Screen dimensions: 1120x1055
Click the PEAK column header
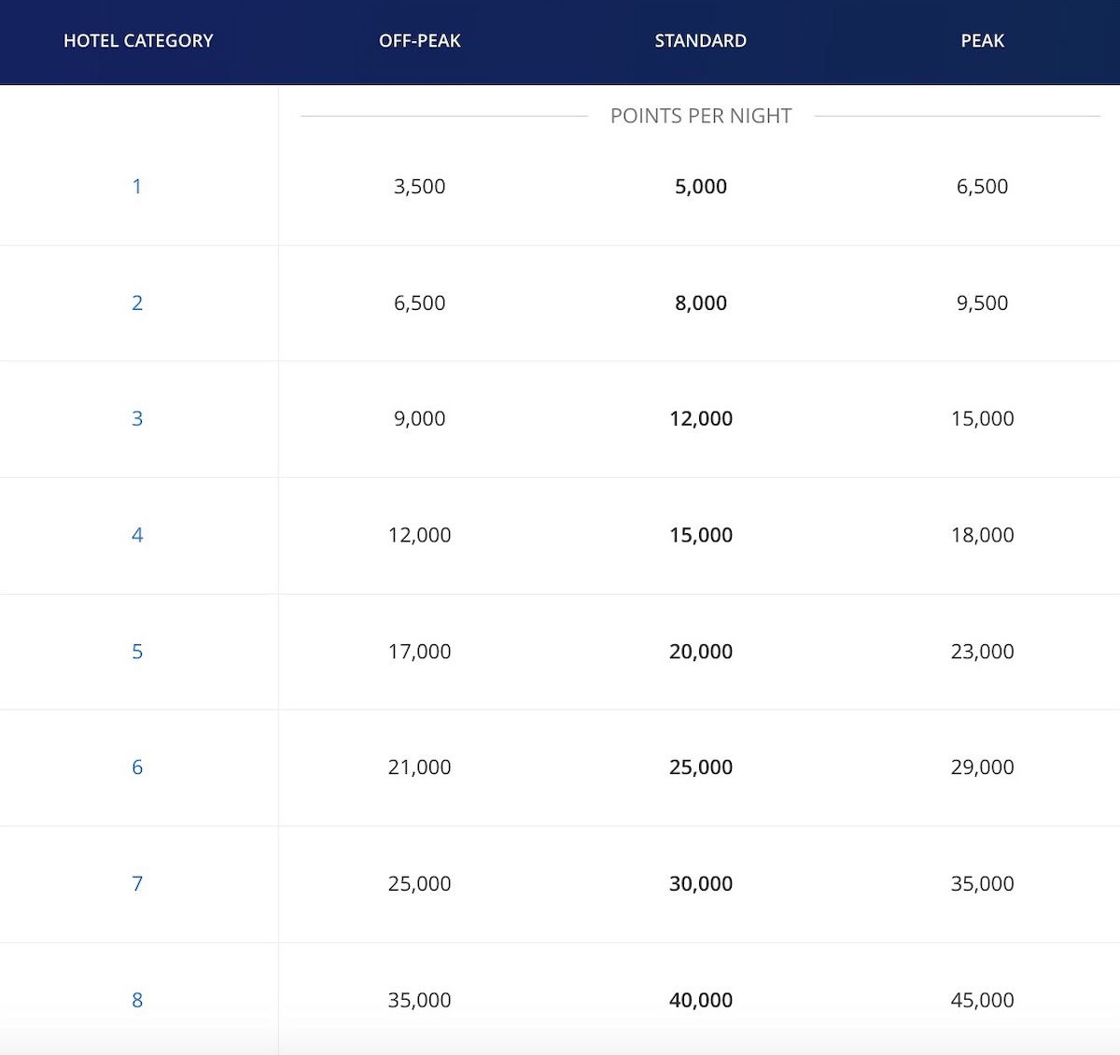983,41
